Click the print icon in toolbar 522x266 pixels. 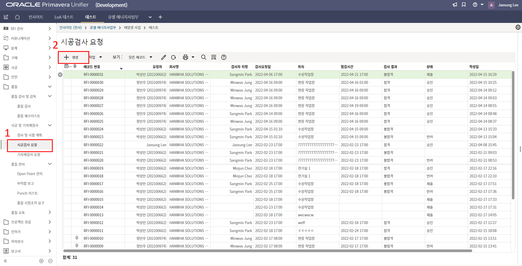185,57
